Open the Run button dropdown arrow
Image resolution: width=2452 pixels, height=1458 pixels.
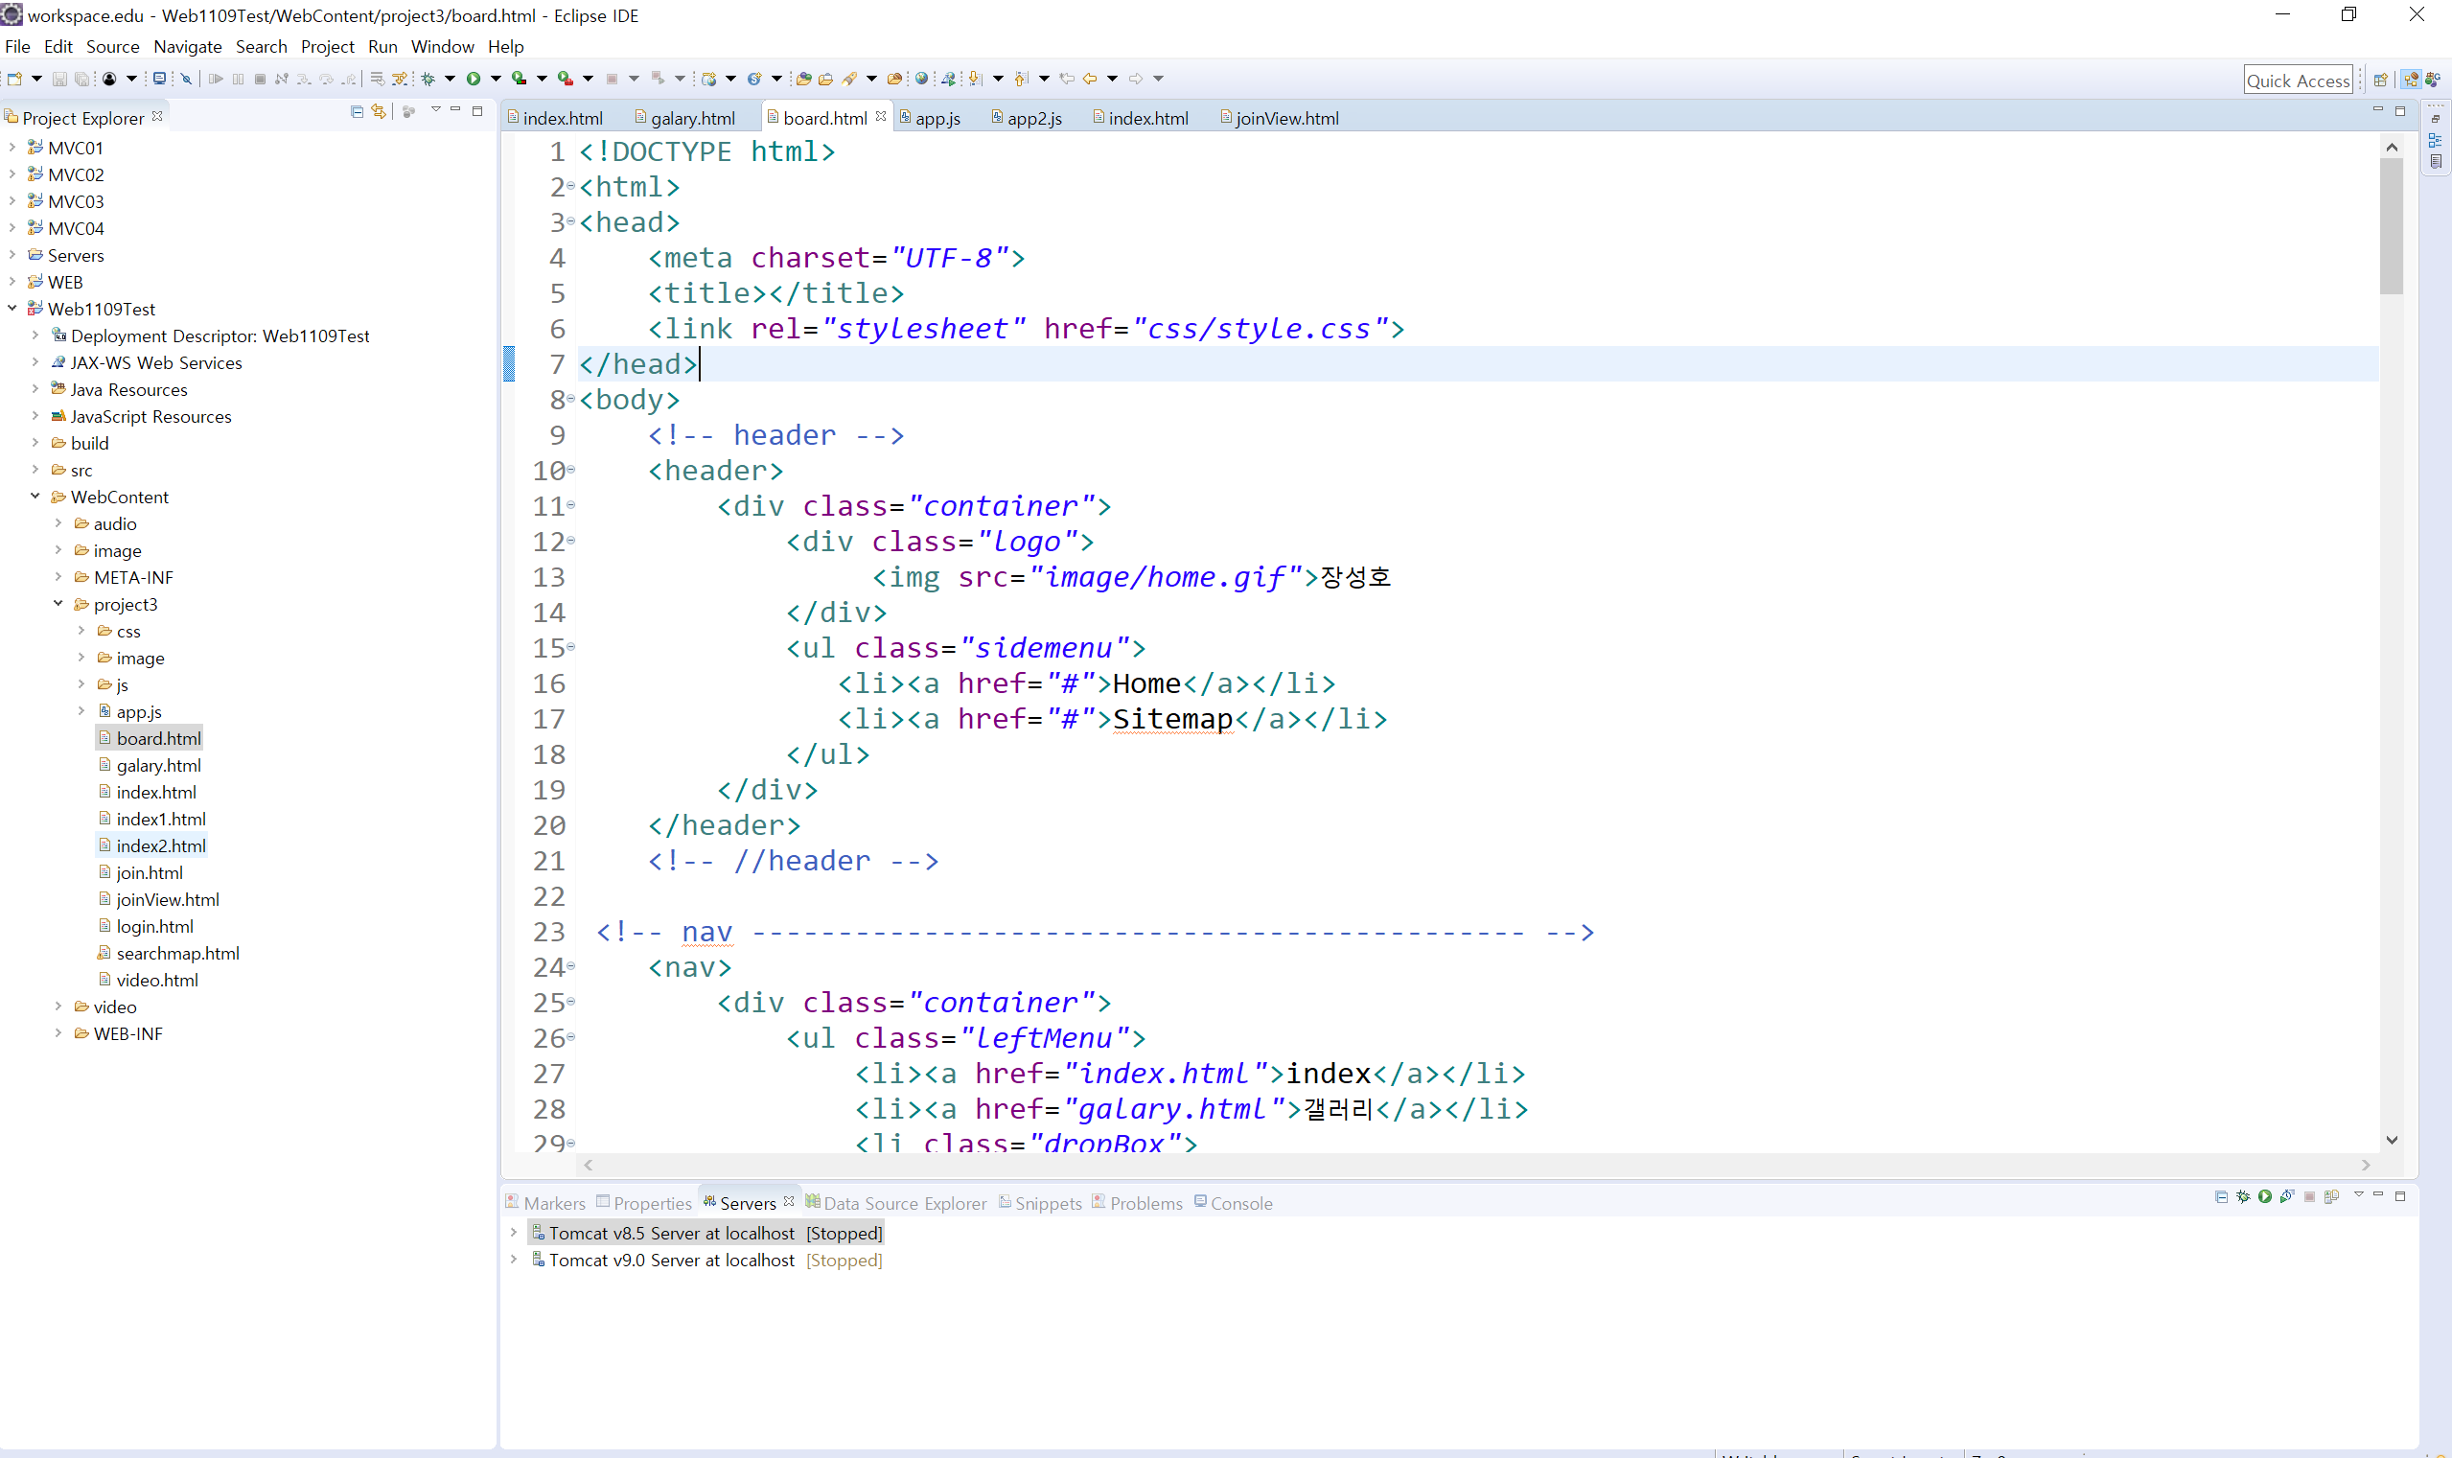[x=496, y=79]
